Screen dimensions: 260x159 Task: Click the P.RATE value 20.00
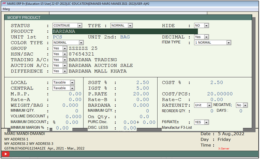point(141,94)
